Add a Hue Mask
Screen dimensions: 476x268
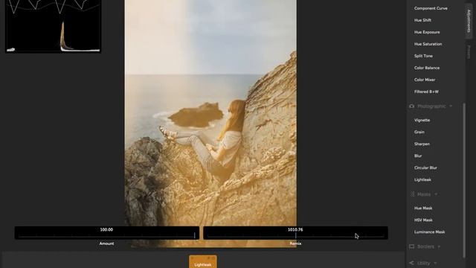[x=423, y=208]
